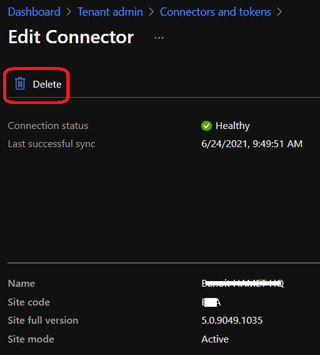
Task: Click chevron after Tenant admin breadcrumb
Action: (x=151, y=12)
